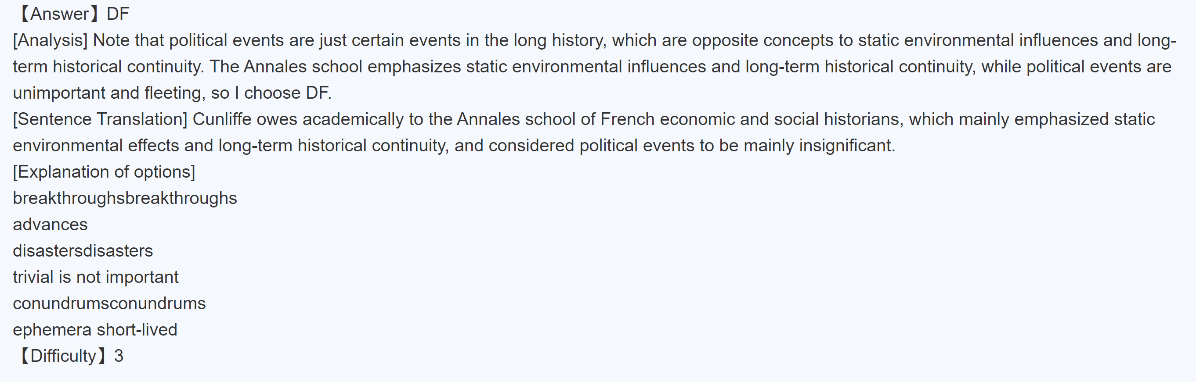Click 'unimportant and fleeting' in the analysis
The height and width of the screenshot is (382, 1196).
[x=108, y=93]
